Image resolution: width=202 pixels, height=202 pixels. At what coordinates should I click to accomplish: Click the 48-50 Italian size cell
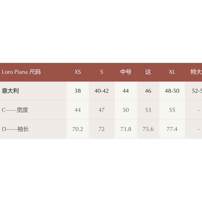(x=172, y=91)
